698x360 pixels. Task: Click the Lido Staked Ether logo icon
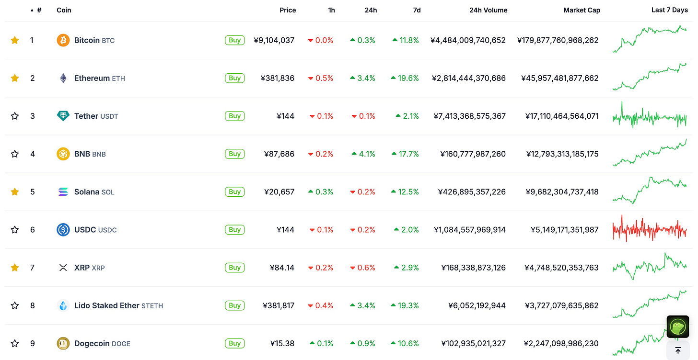pos(63,305)
